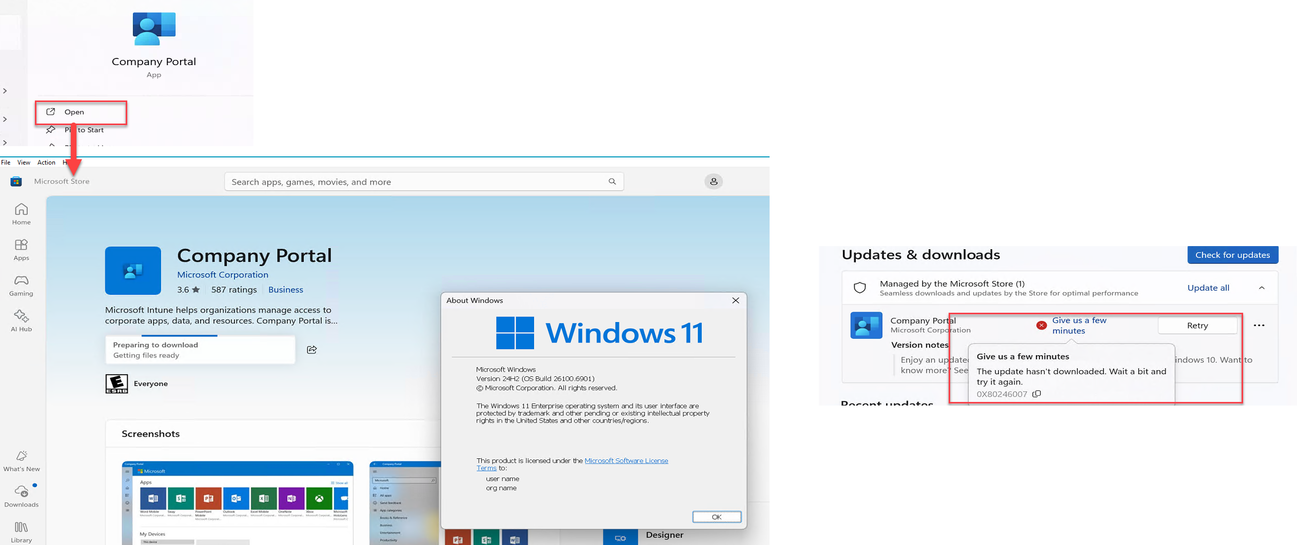Click the Screenshots section heading

pos(150,434)
